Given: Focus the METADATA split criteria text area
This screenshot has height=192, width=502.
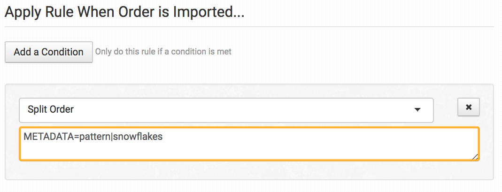Looking at the screenshot, I should (249, 144).
